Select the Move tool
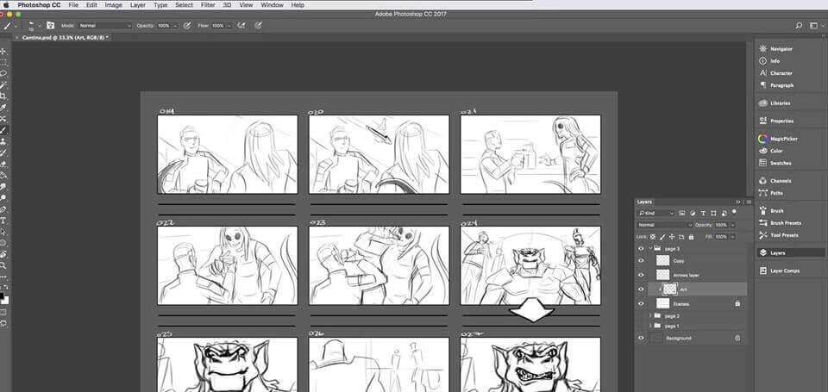828x392 pixels. click(x=3, y=51)
